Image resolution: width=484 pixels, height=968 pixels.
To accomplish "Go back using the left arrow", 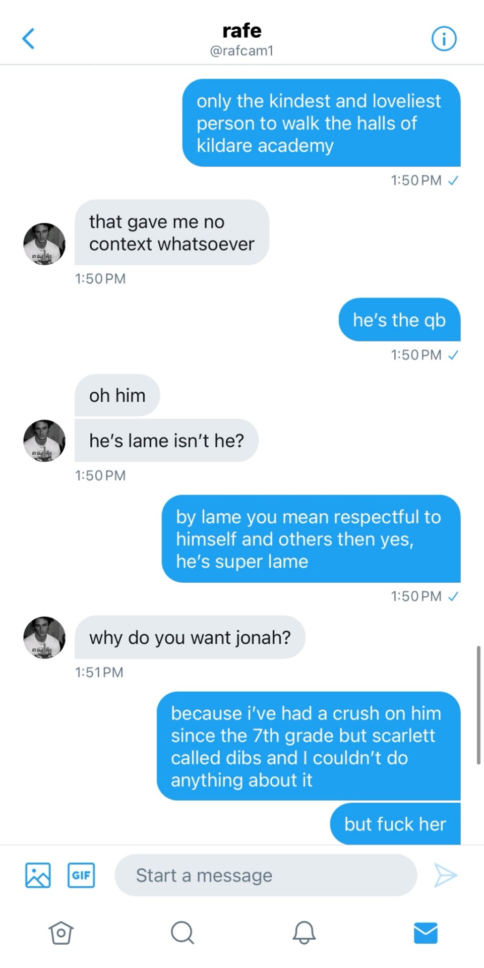I will [x=29, y=39].
